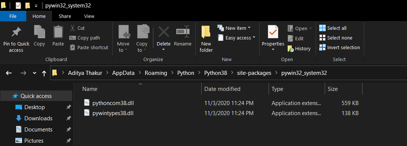The width and height of the screenshot is (407, 146).
Task: Click pythoncom38.dll file icon
Action: pyautogui.click(x=87, y=102)
